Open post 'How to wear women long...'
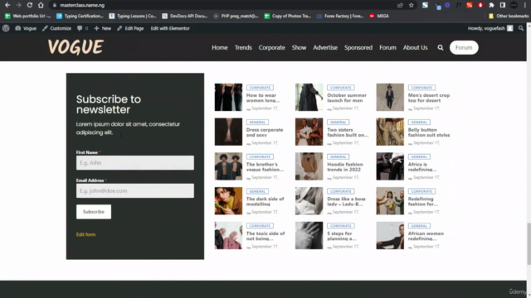531x298 pixels. [x=263, y=98]
